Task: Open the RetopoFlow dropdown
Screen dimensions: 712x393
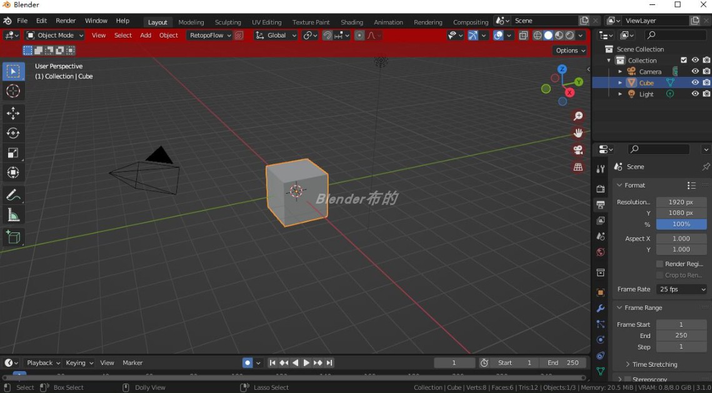Action: 209,36
